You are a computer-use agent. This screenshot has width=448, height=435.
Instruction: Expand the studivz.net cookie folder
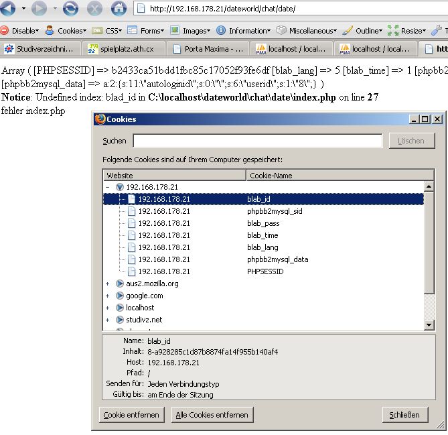(107, 320)
